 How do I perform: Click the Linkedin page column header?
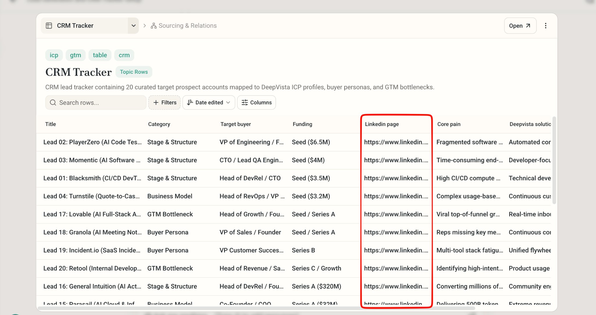tap(382, 124)
